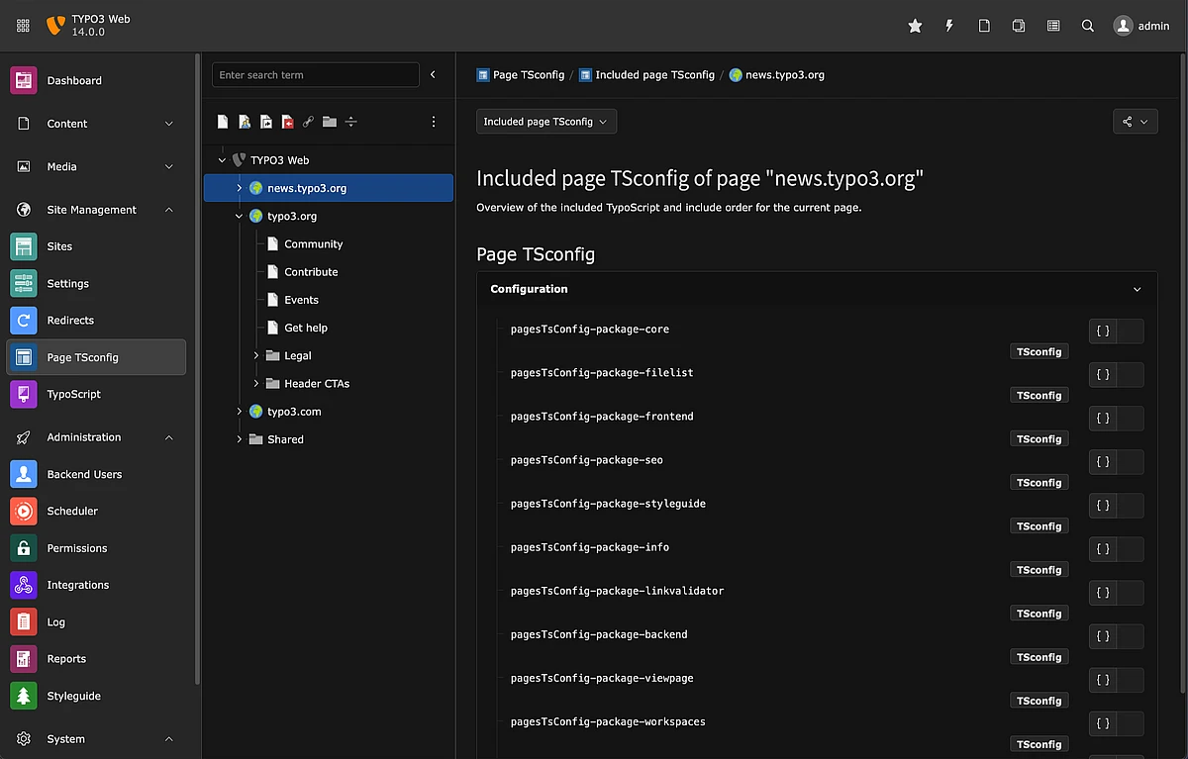Open the search magnifier in the top bar
This screenshot has height=759, width=1188.
[x=1088, y=26]
